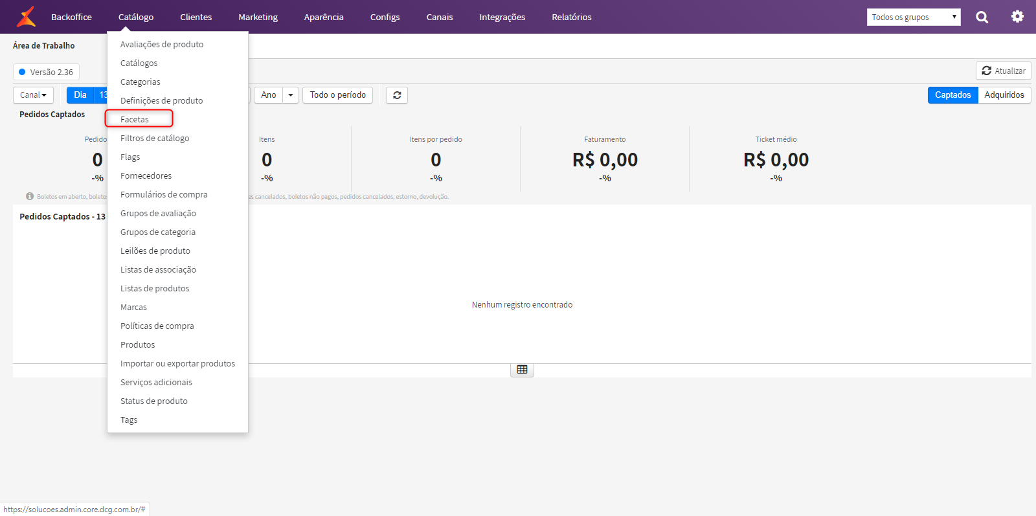The height and width of the screenshot is (516, 1036).
Task: Select the Ano period button
Action: click(269, 95)
